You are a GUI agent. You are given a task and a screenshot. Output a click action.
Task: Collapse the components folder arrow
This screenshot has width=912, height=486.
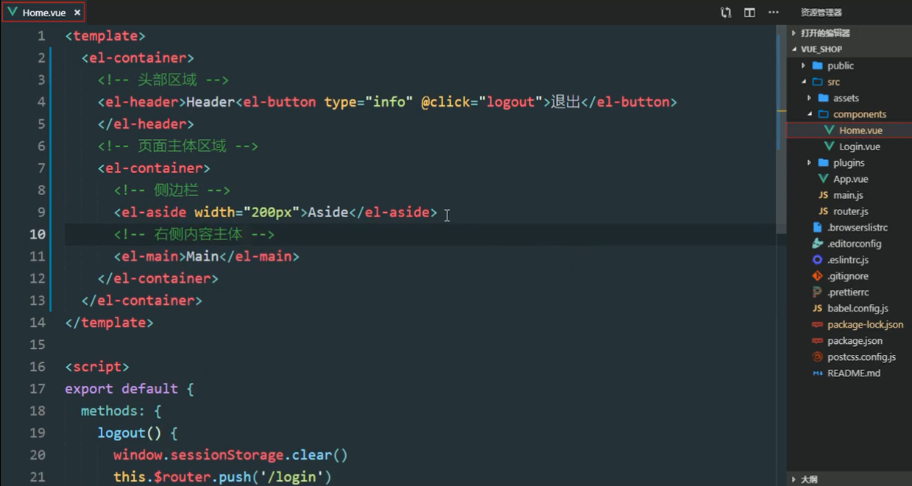(810, 114)
